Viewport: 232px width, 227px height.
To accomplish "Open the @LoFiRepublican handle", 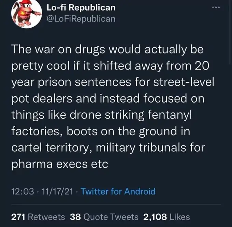I will 81,19.
